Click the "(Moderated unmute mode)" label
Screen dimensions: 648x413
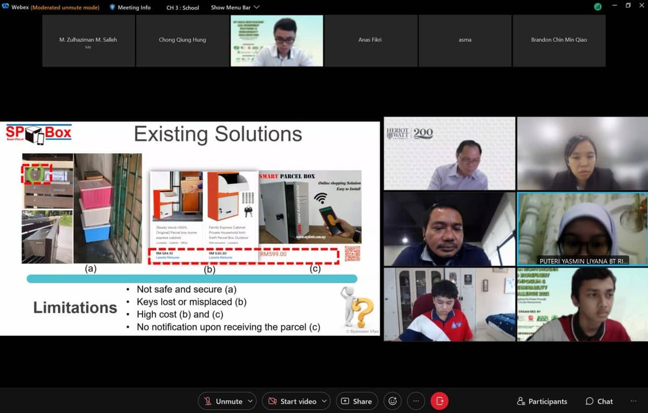(64, 8)
